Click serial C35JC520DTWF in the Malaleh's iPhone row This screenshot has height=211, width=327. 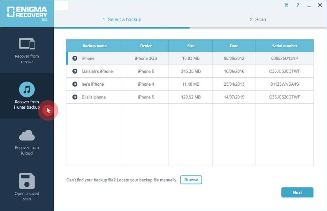[x=285, y=71]
